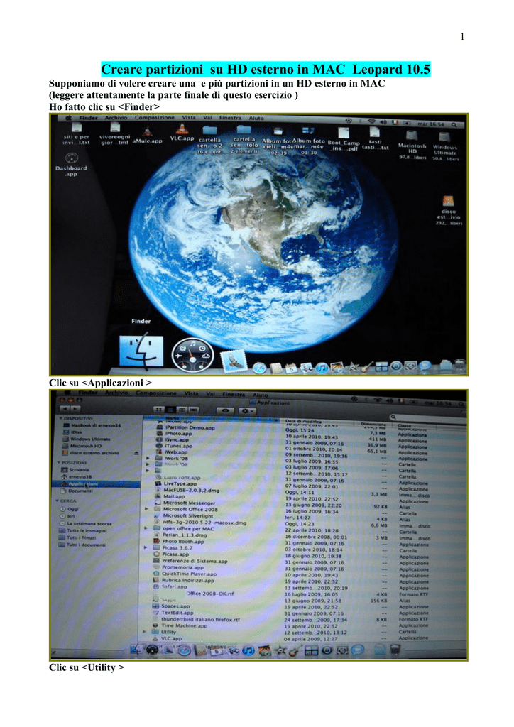Open the siti e per invi txt desktop file
The image size is (514, 727).
tap(77, 135)
